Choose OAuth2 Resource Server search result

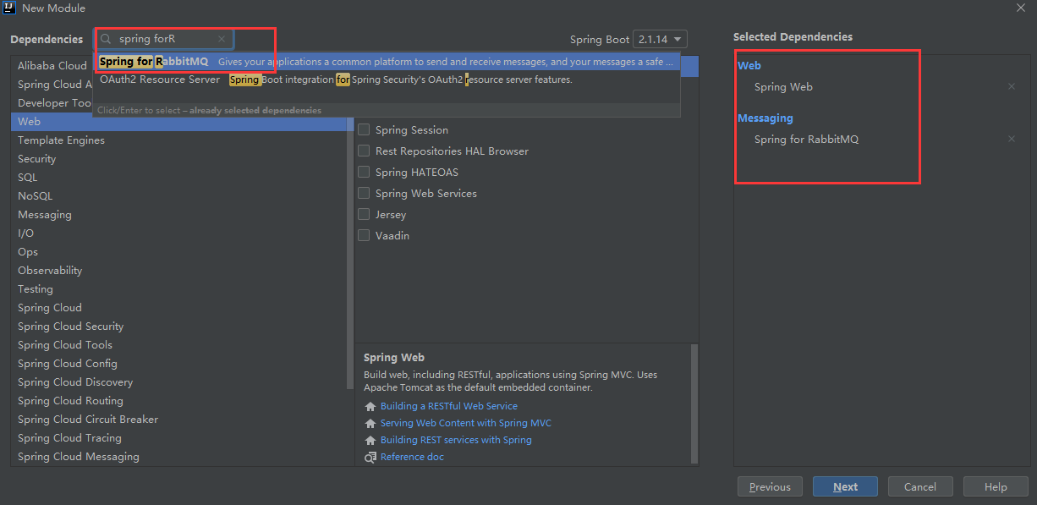click(x=387, y=80)
